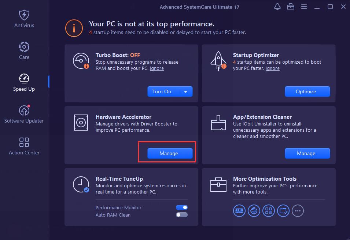350x240 pixels.
Task: Click the 'Turbo Boost: OFF' title
Action: point(118,55)
